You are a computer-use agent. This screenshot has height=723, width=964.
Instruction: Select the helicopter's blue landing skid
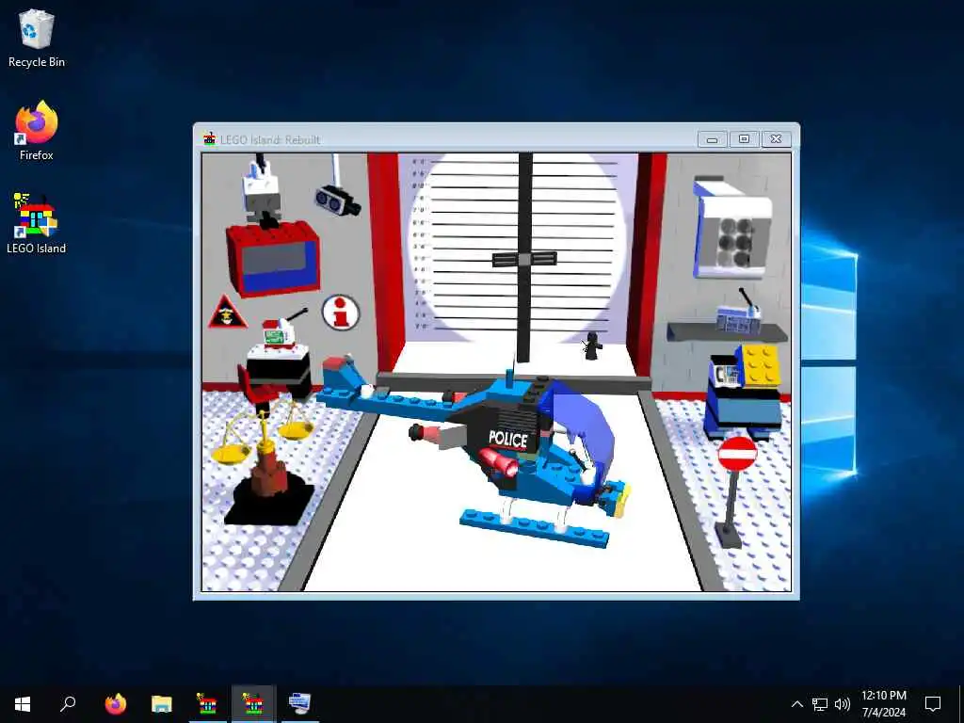click(534, 527)
